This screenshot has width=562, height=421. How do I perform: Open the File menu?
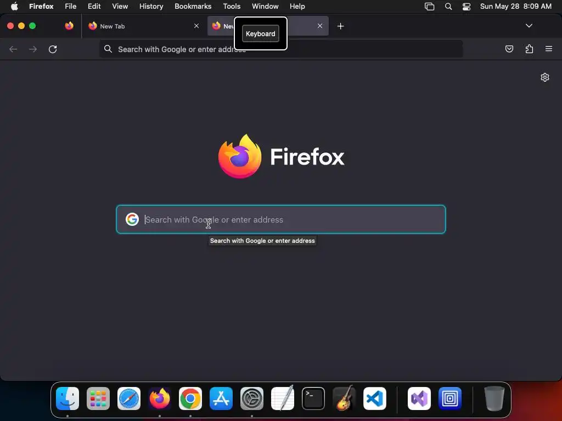coord(71,6)
